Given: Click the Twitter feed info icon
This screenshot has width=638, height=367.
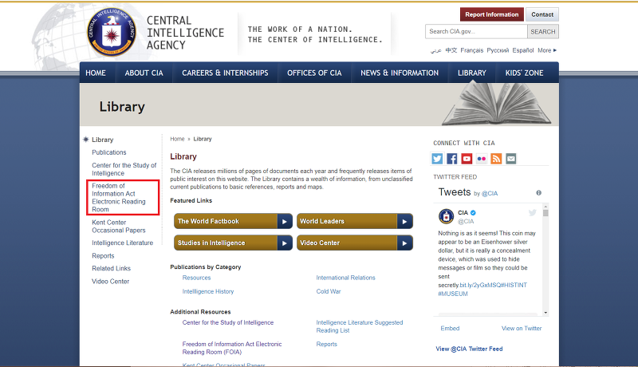Looking at the screenshot, I should pos(539,193).
